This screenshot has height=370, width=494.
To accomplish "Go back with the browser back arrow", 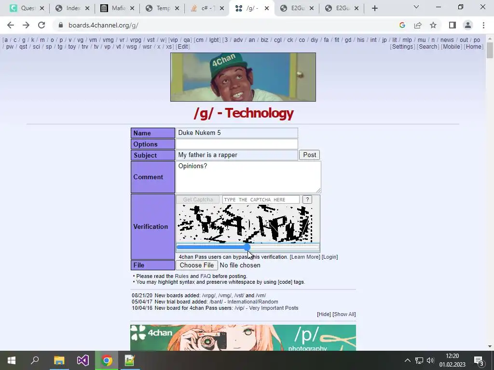I will click(11, 25).
